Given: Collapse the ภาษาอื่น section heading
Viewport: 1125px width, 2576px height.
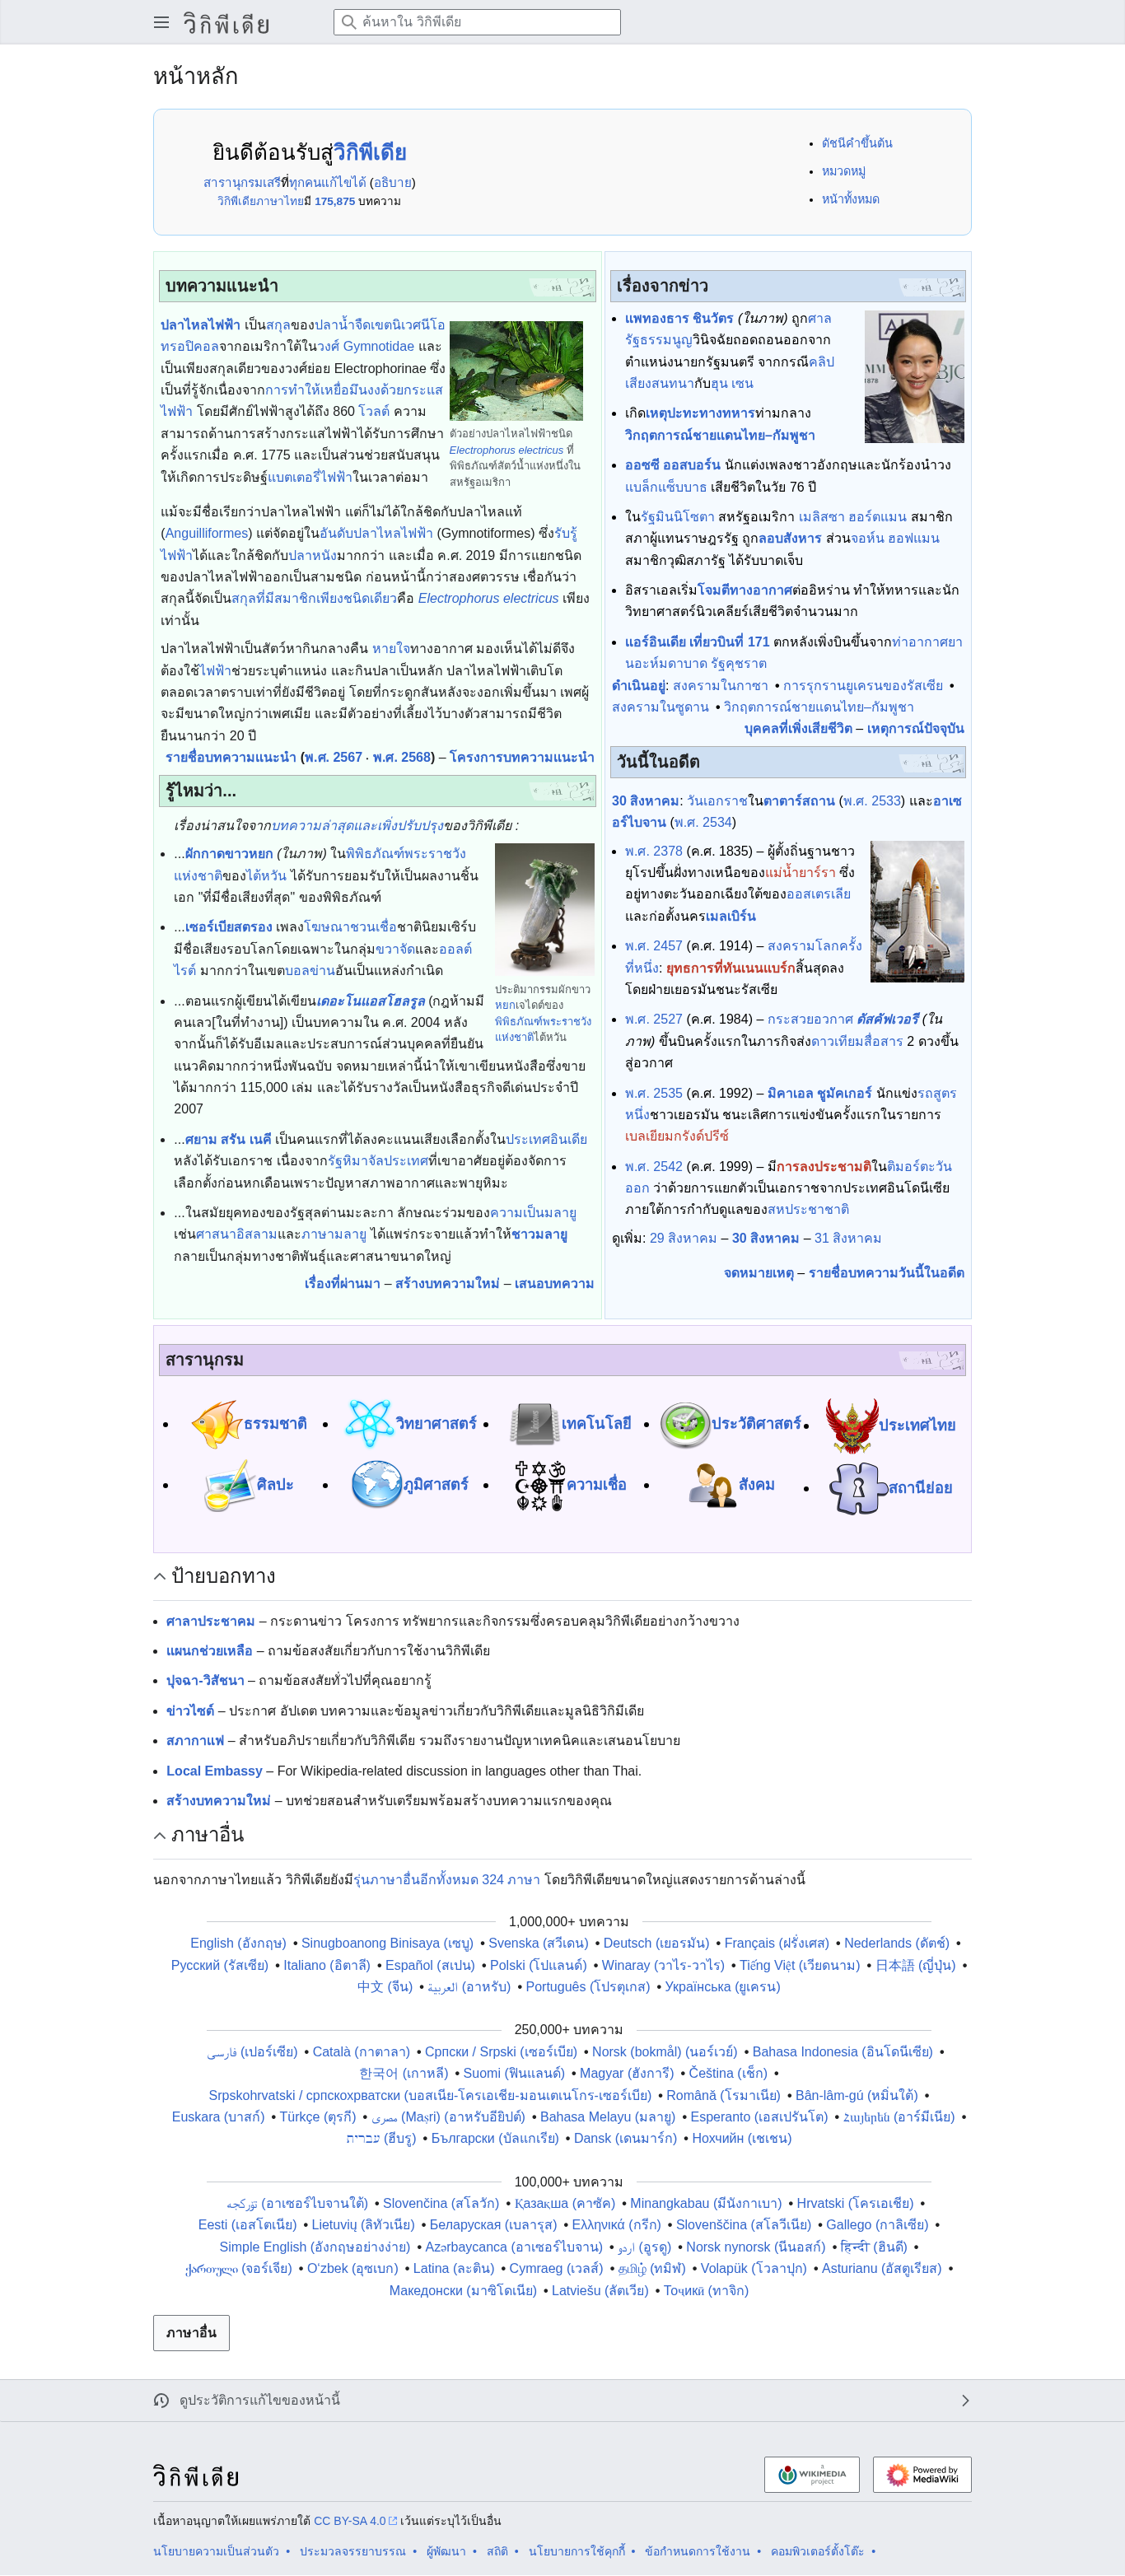Looking at the screenshot, I should [x=159, y=1834].
